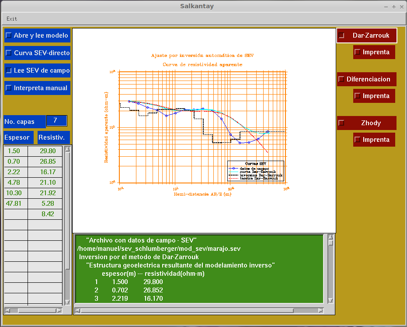This screenshot has width=407, height=327.
Task: Click the 'No. capas' input field
Action: [57, 120]
